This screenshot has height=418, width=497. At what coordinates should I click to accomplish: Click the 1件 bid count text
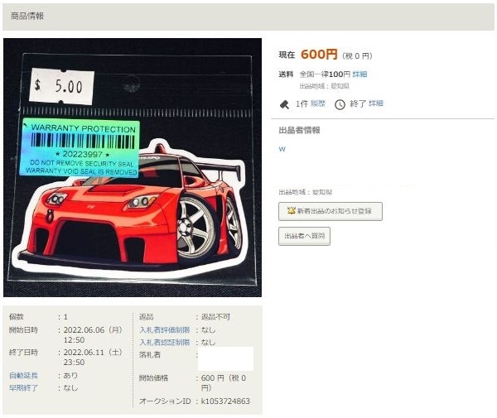(x=302, y=103)
